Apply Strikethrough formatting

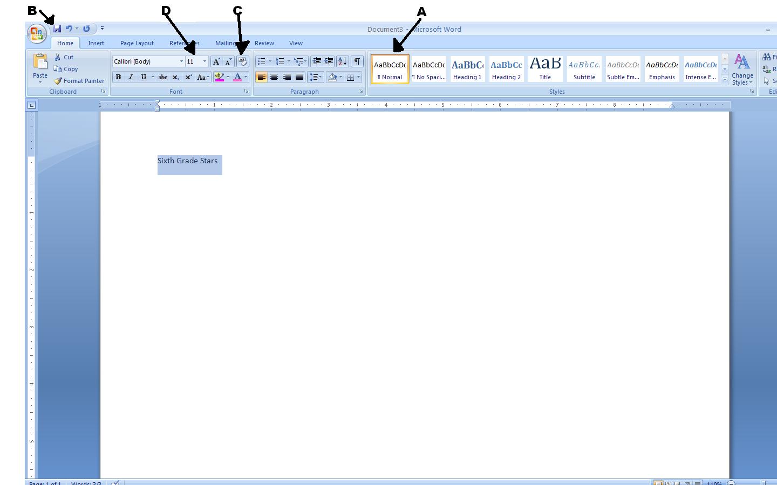pos(162,77)
